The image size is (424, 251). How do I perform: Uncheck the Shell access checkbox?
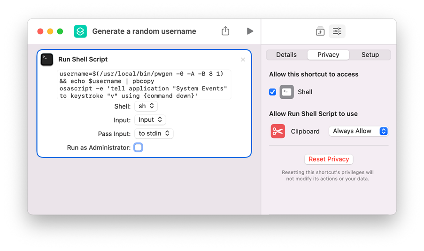coord(272,92)
